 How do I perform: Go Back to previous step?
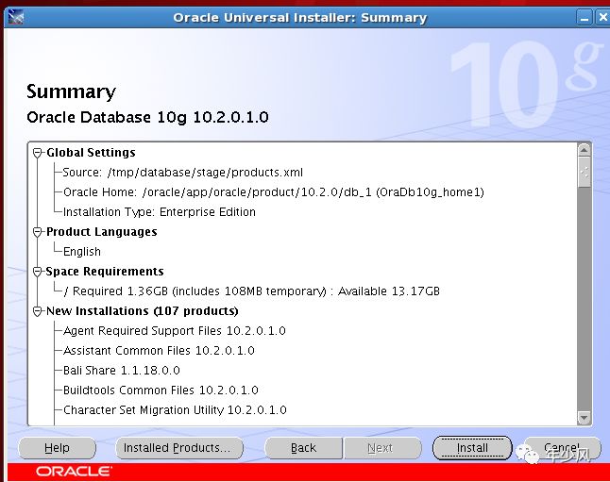[303, 448]
